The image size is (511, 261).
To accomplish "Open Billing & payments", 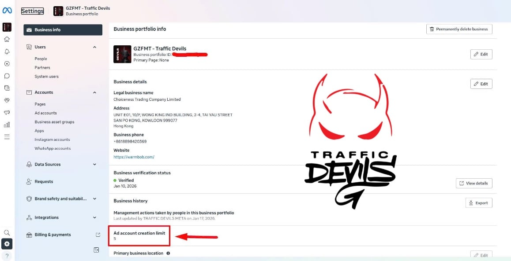I will point(53,235).
